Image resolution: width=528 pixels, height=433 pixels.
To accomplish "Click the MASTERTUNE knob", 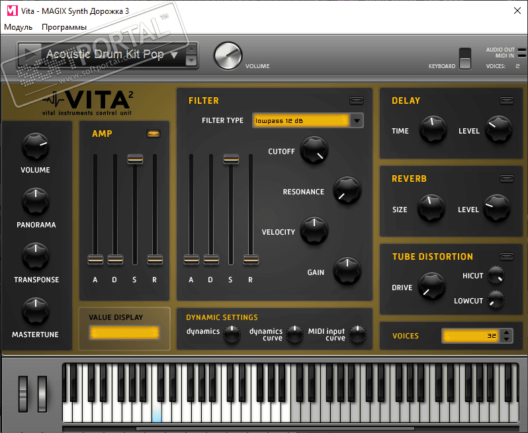I will coord(35,311).
